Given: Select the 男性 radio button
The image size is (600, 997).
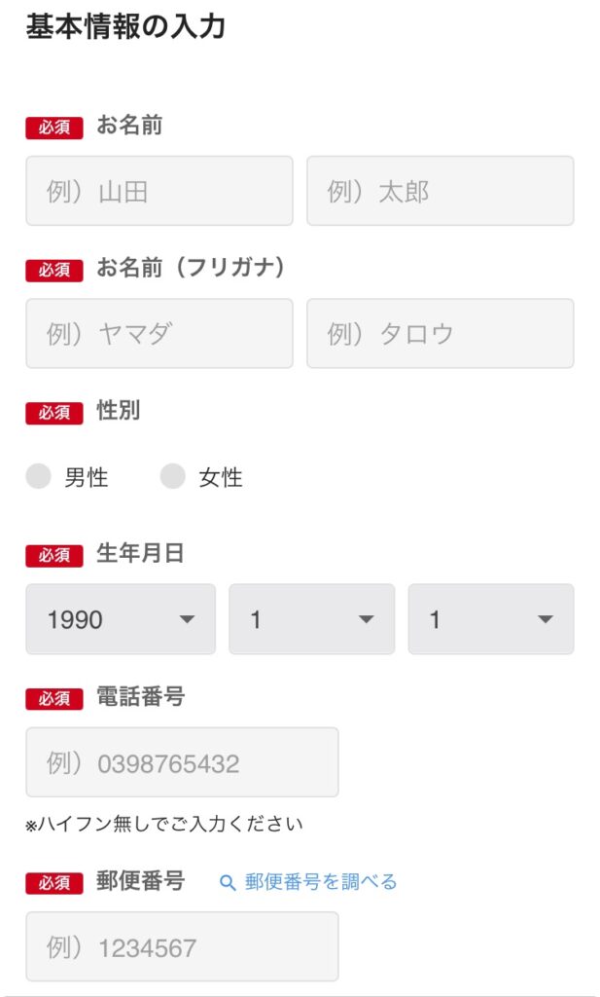Looking at the screenshot, I should click(x=38, y=477).
